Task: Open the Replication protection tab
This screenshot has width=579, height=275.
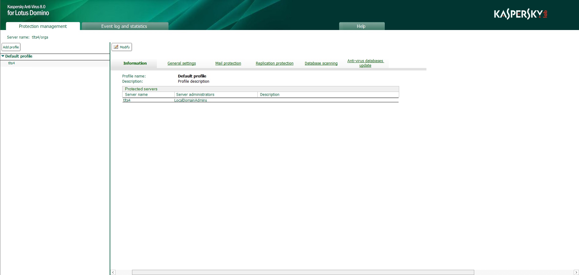Action: point(274,63)
